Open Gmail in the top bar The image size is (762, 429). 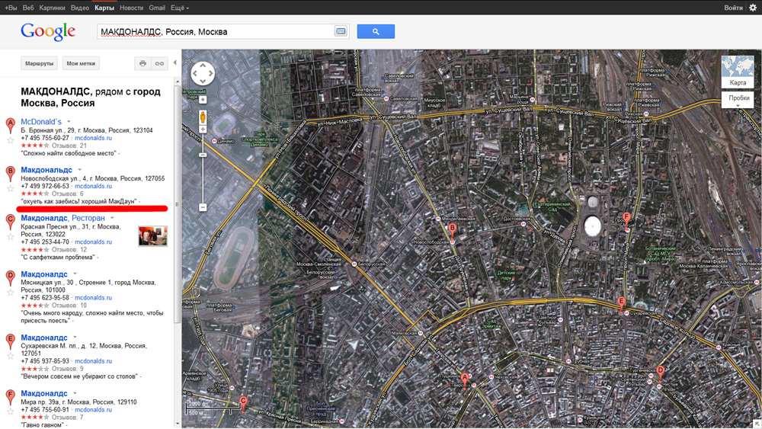point(157,8)
